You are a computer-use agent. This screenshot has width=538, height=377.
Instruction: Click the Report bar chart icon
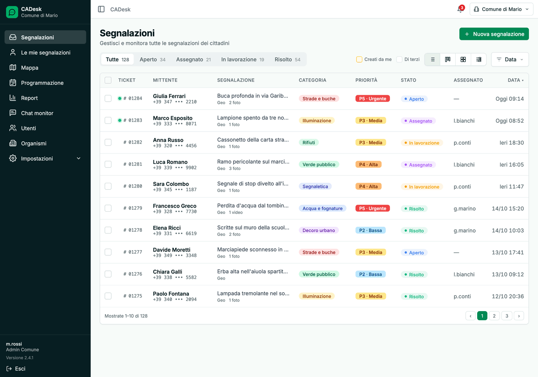13,98
